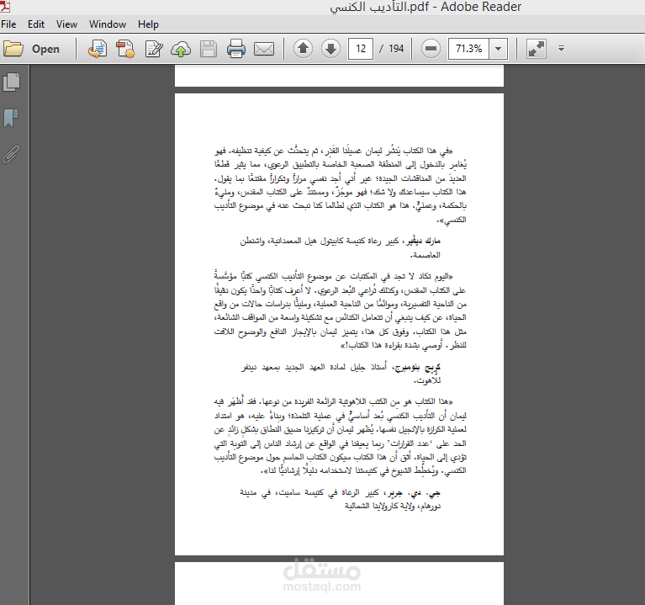Open the Help menu
The height and width of the screenshot is (605, 645).
pos(148,24)
